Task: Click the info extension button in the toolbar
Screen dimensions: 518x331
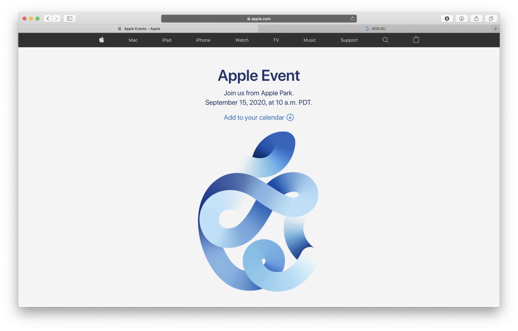Action: point(461,19)
